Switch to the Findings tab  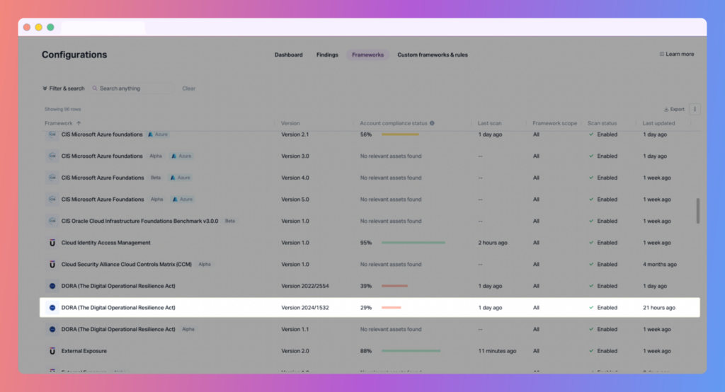point(327,54)
